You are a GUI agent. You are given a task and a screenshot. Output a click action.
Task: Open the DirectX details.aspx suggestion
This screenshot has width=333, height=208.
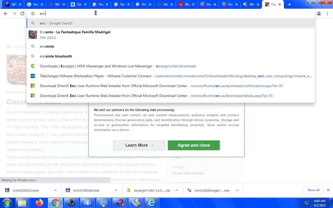click(x=171, y=96)
